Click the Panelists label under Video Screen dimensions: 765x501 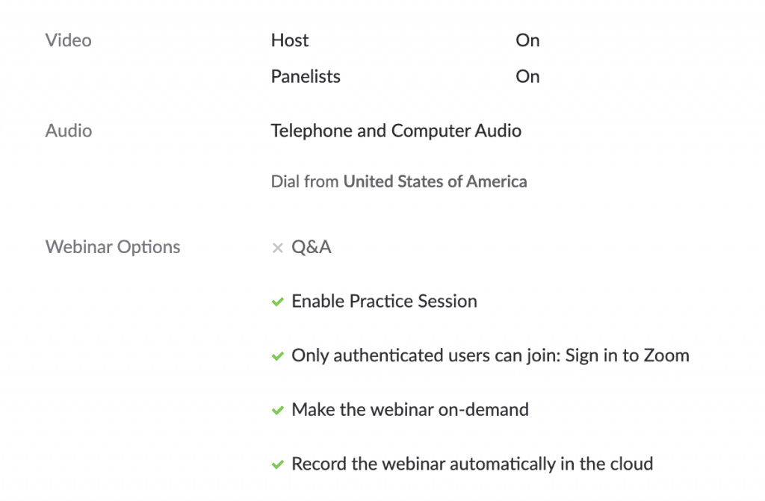(306, 77)
